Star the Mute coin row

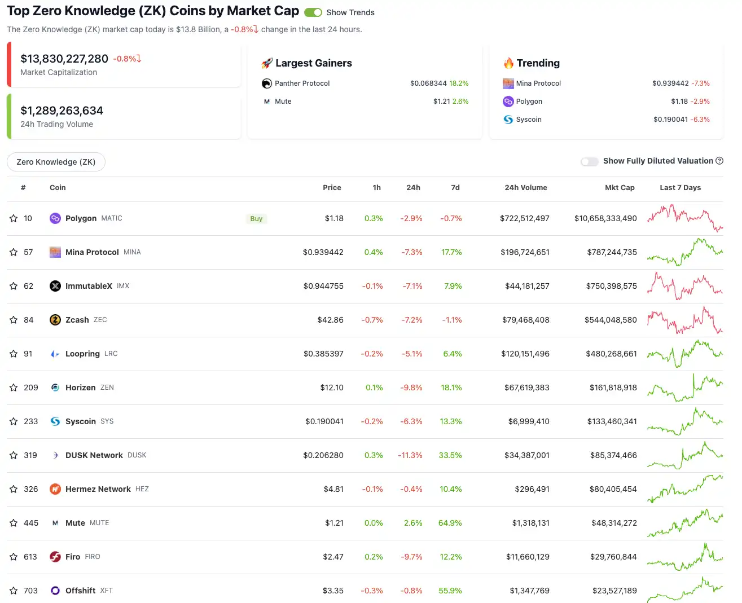point(14,523)
